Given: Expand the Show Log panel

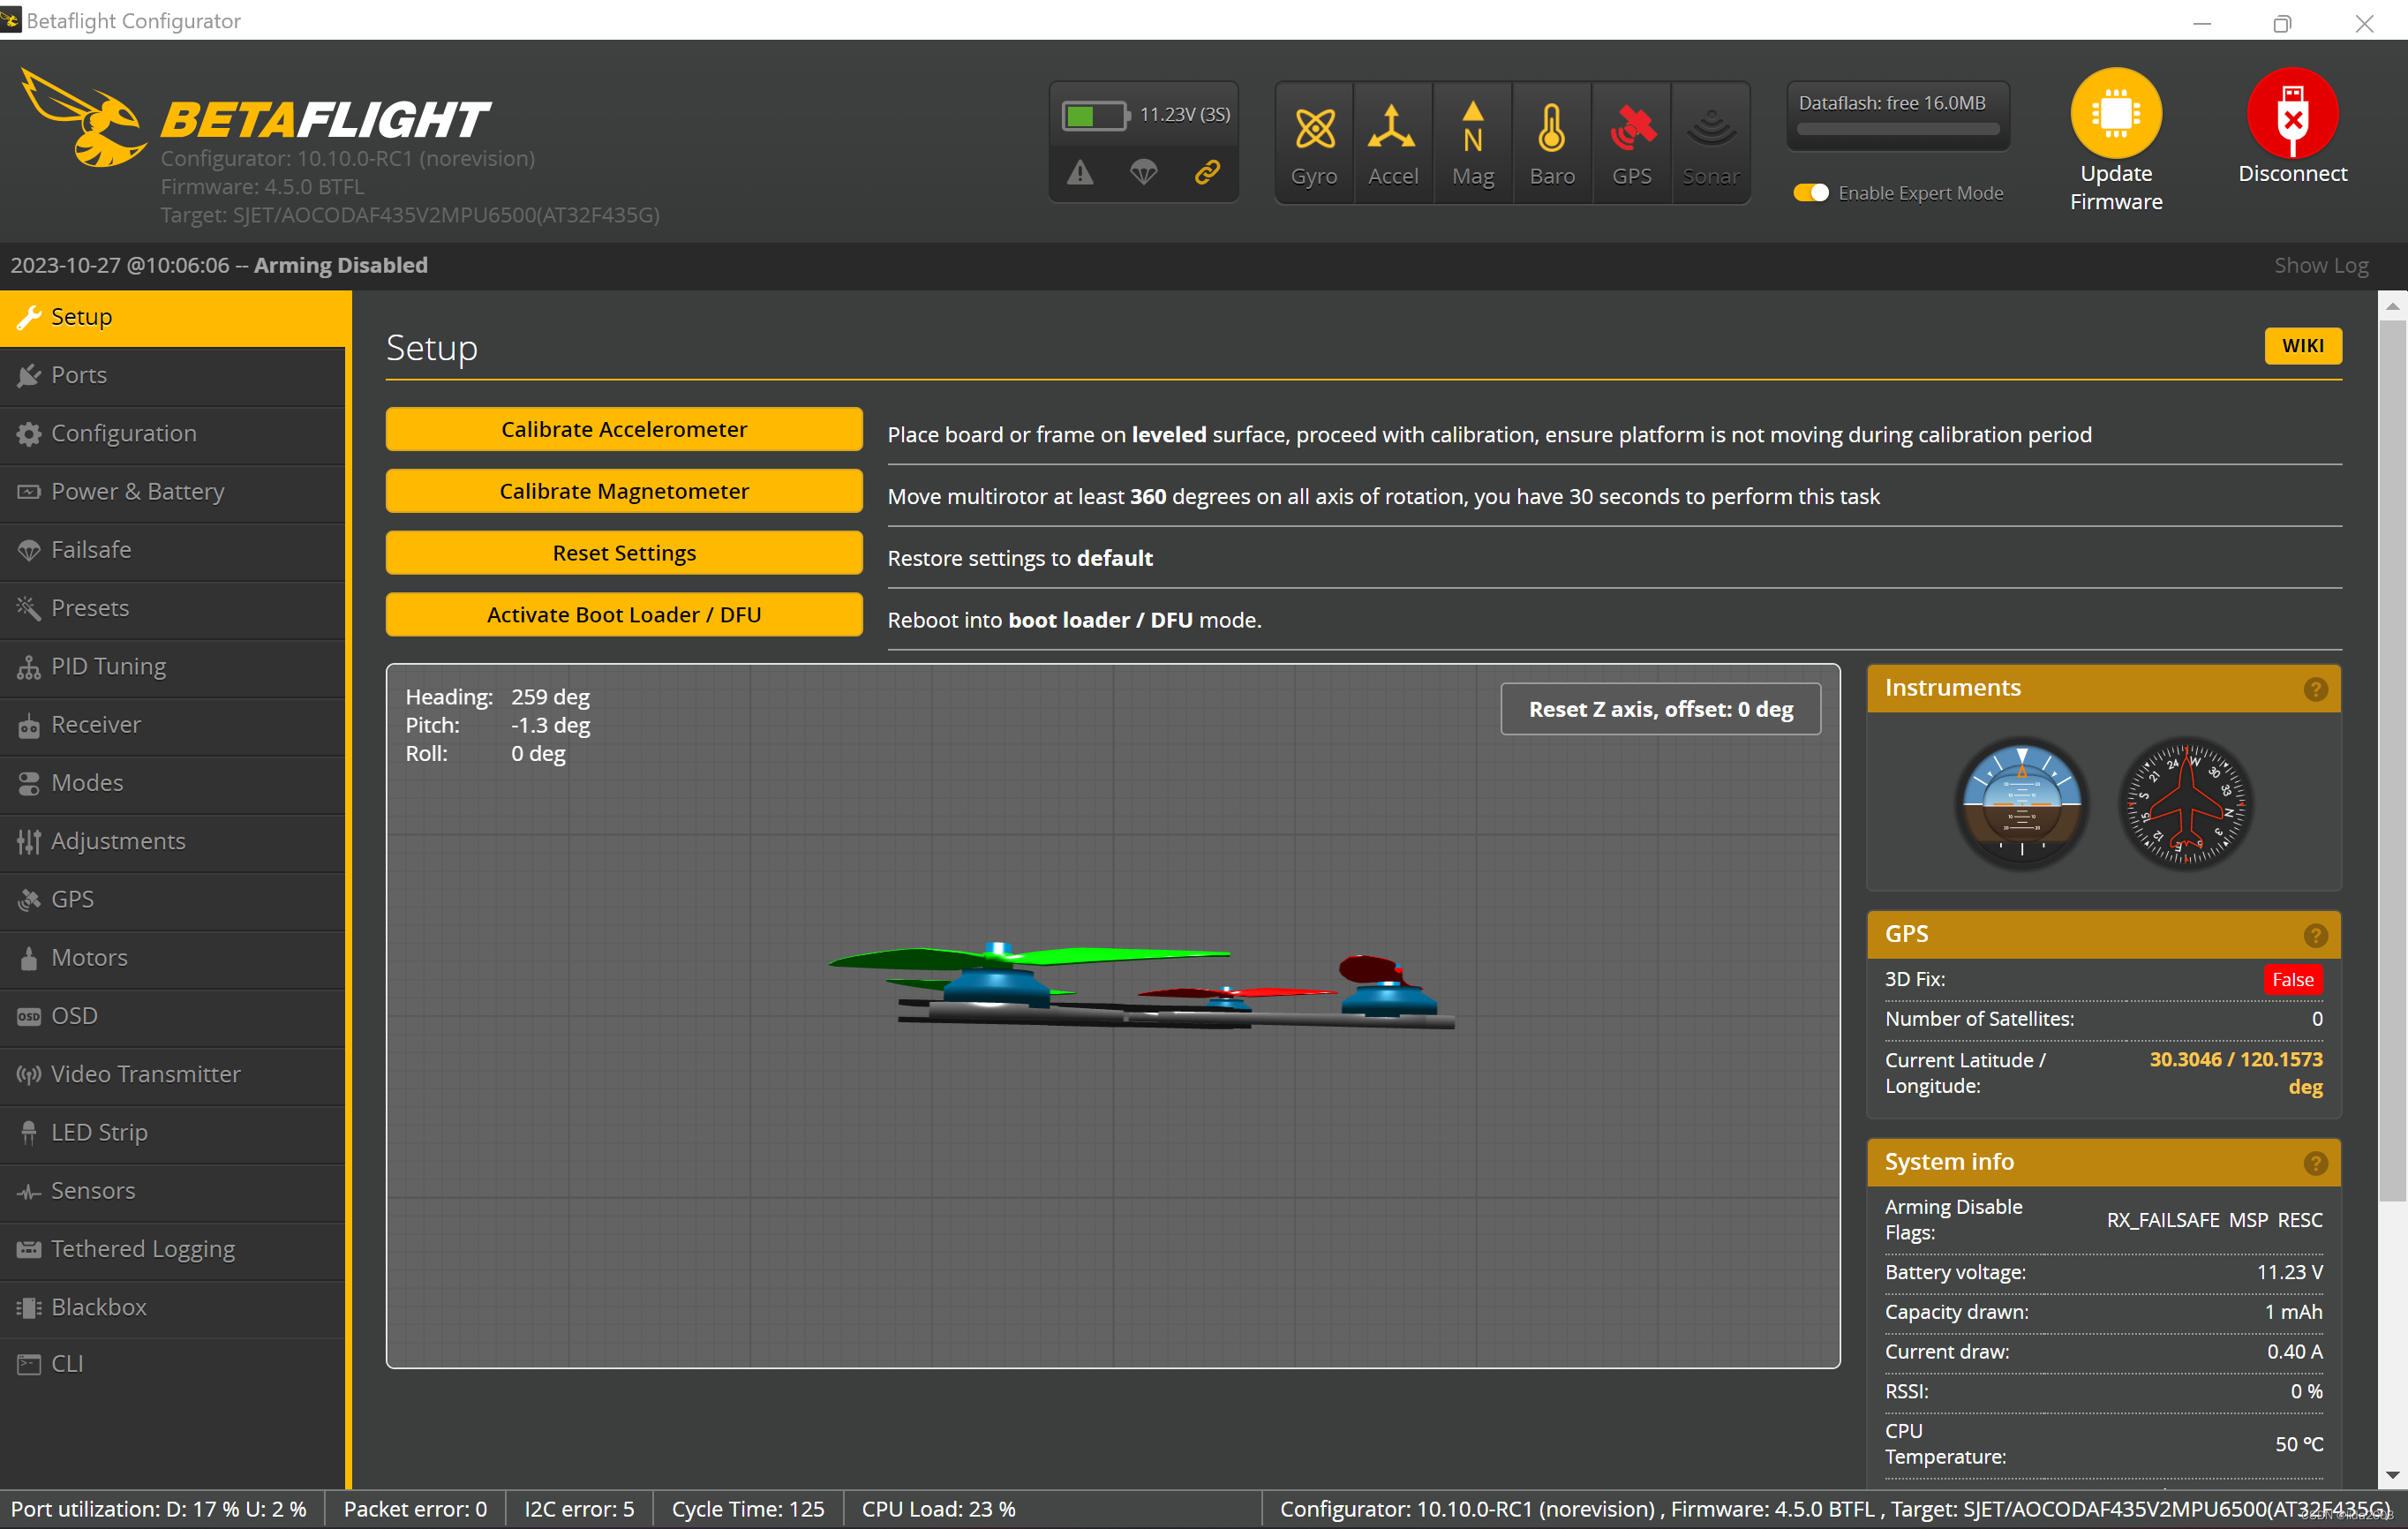Looking at the screenshot, I should [2320, 265].
